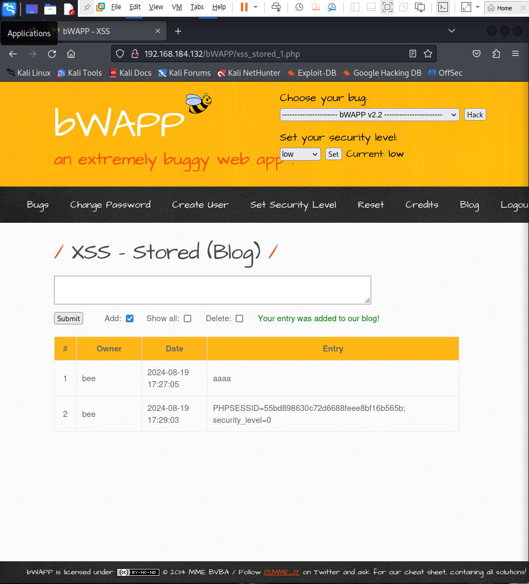This screenshot has height=584, width=529.
Task: Open a new Firefox tab
Action: [178, 31]
